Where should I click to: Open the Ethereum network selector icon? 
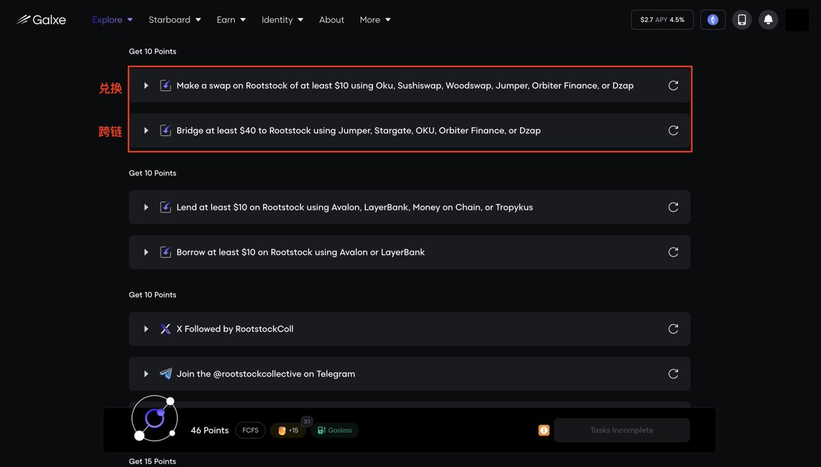click(x=713, y=20)
